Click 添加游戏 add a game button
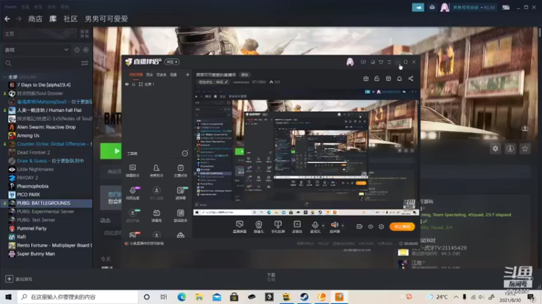 coord(19,279)
